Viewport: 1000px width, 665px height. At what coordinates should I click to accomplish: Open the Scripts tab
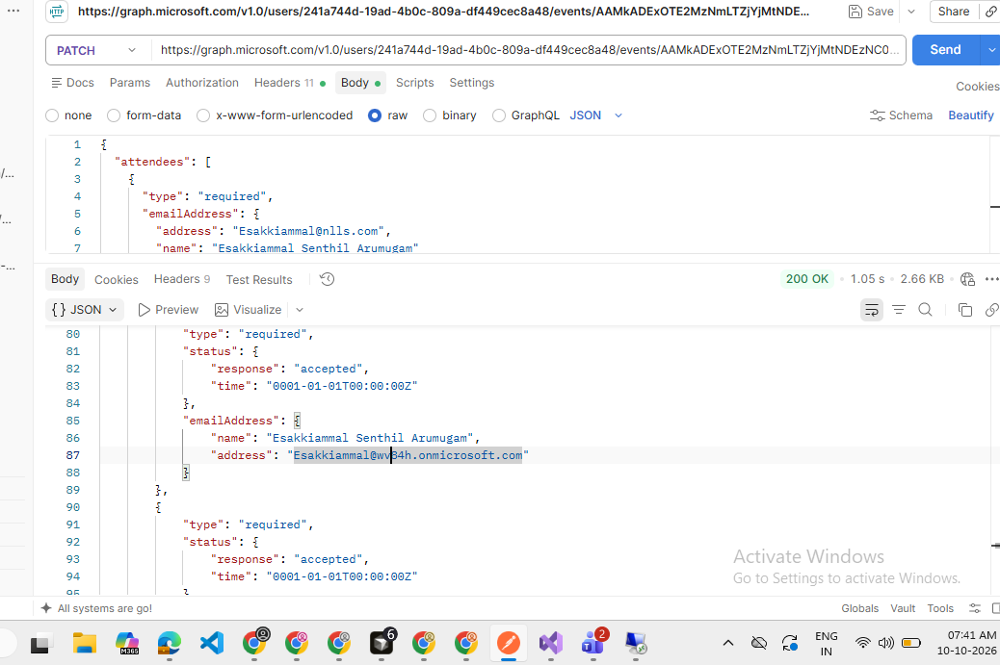click(414, 83)
